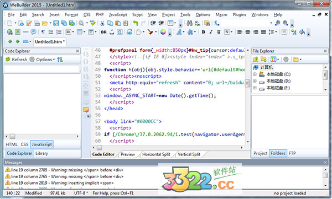This screenshot has height=199, width=332.
Task: Cut selection with the scissors icon
Action: tap(102, 23)
